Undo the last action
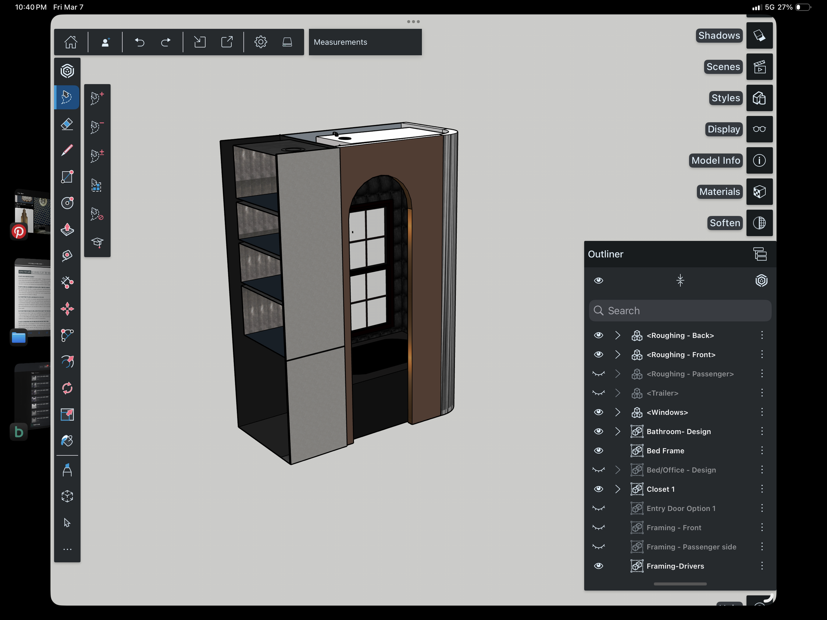 coord(140,42)
